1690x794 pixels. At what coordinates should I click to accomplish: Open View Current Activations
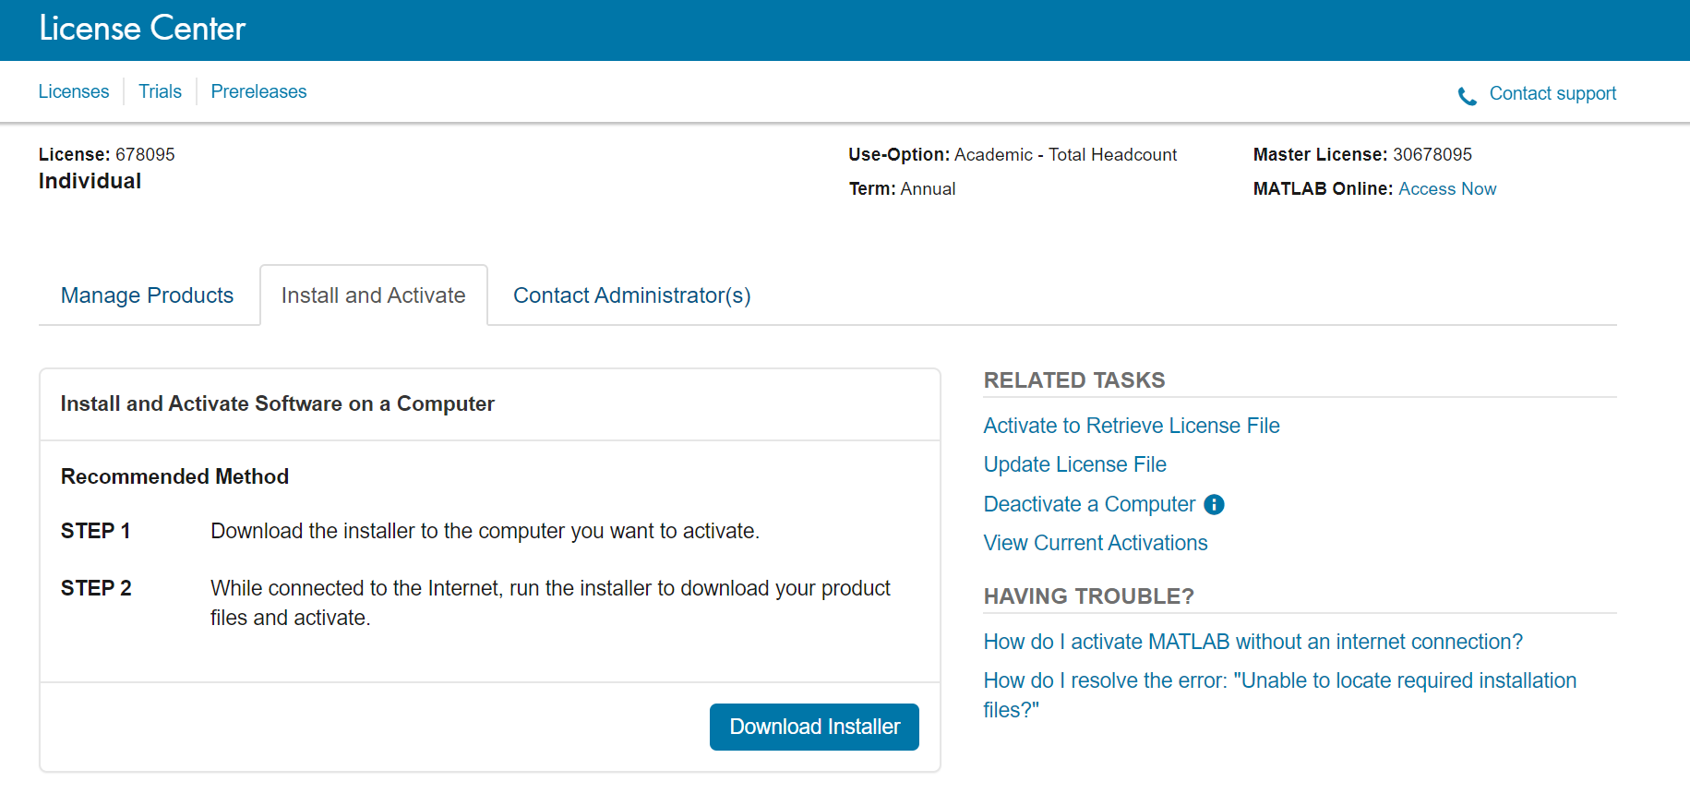pos(1096,543)
